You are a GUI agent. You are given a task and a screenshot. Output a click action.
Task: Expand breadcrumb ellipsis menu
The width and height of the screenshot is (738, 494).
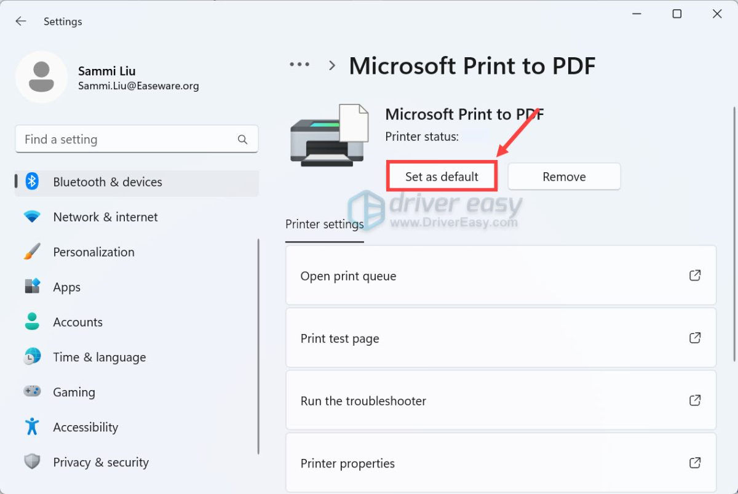(x=300, y=65)
